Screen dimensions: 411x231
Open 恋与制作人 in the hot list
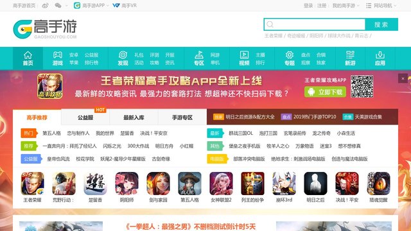coord(78,133)
